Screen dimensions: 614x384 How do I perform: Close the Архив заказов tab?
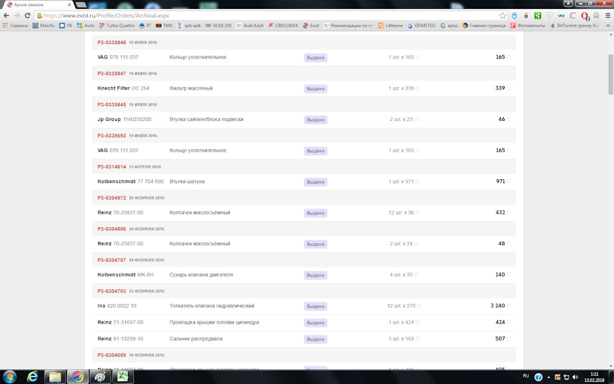[x=69, y=4]
